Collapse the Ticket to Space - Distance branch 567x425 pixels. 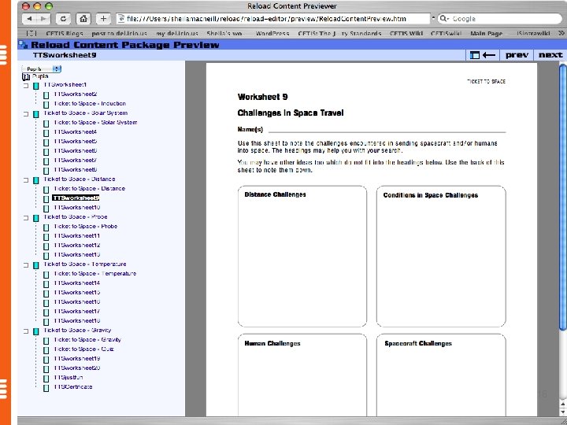26,180
